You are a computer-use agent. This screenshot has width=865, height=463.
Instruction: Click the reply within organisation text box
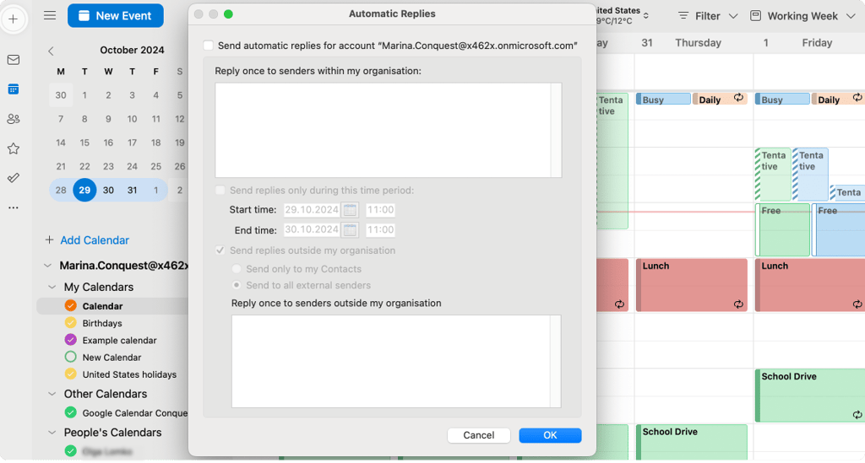[388, 130]
